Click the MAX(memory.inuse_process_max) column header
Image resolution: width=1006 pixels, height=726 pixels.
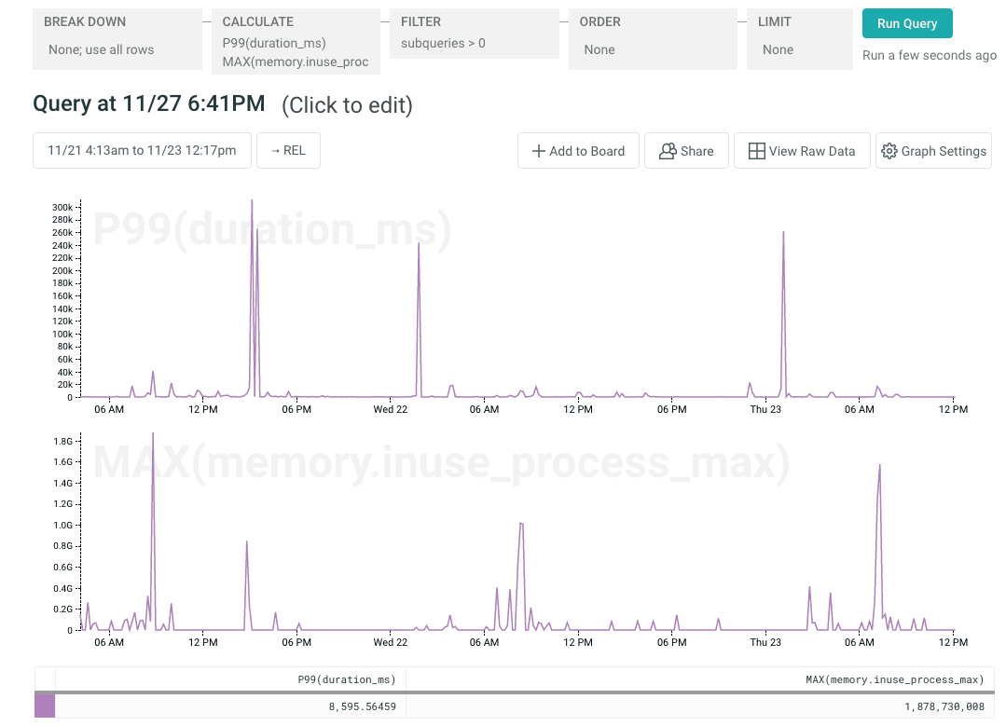pos(894,679)
